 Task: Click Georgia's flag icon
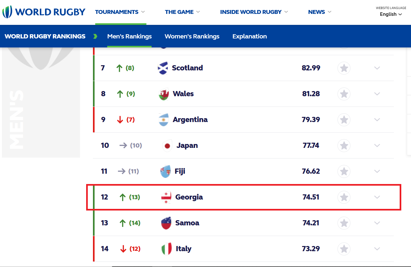tap(166, 197)
